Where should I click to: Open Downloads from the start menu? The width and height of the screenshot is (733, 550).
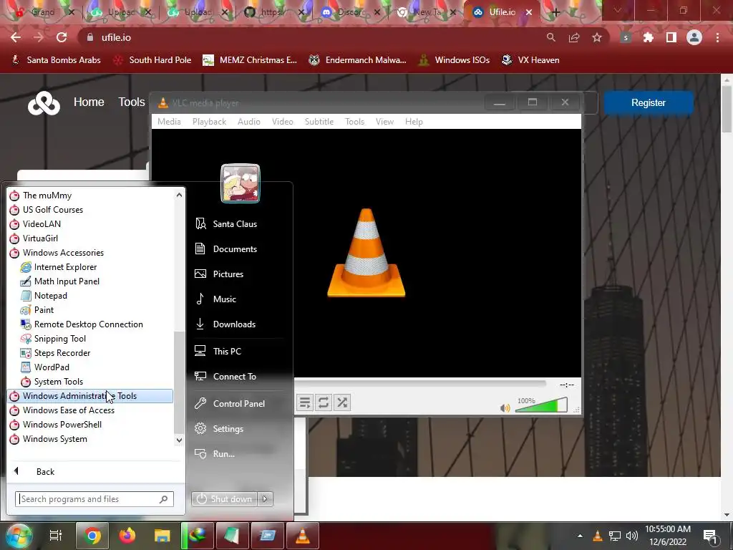pyautogui.click(x=234, y=324)
